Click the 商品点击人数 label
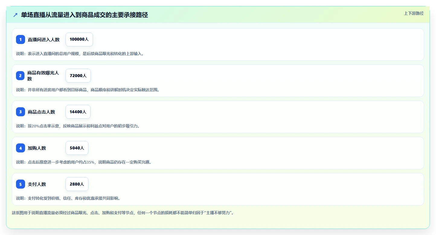This screenshot has height=235, width=436. [x=41, y=112]
